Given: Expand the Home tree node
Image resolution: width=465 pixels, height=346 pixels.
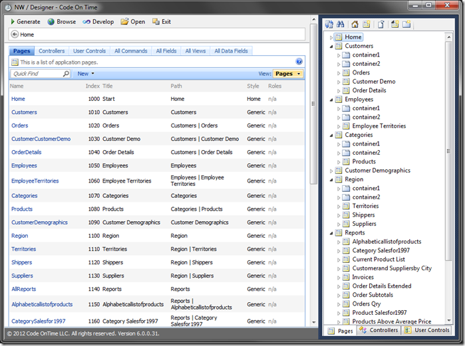Looking at the screenshot, I should point(331,38).
